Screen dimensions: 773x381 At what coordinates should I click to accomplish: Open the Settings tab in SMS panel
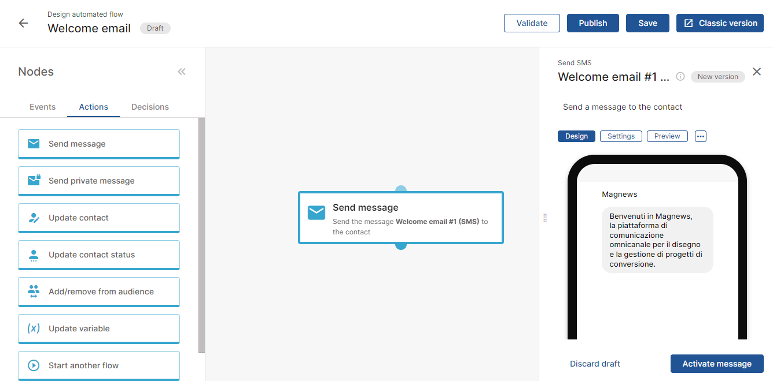pos(621,136)
